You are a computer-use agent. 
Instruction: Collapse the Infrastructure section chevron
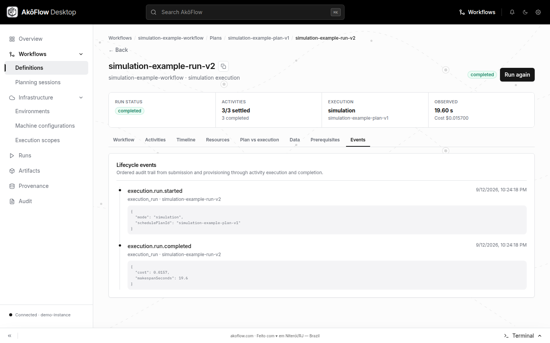click(x=81, y=98)
